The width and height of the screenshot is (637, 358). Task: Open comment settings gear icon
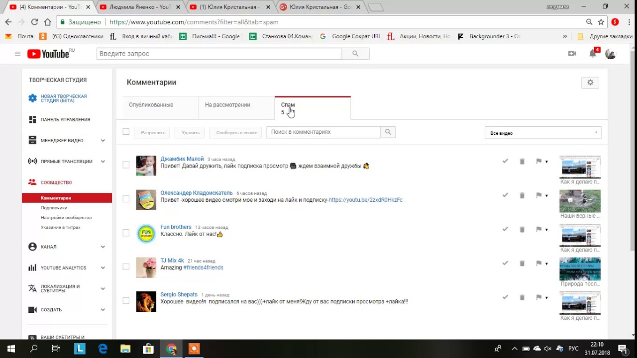pyautogui.click(x=590, y=83)
